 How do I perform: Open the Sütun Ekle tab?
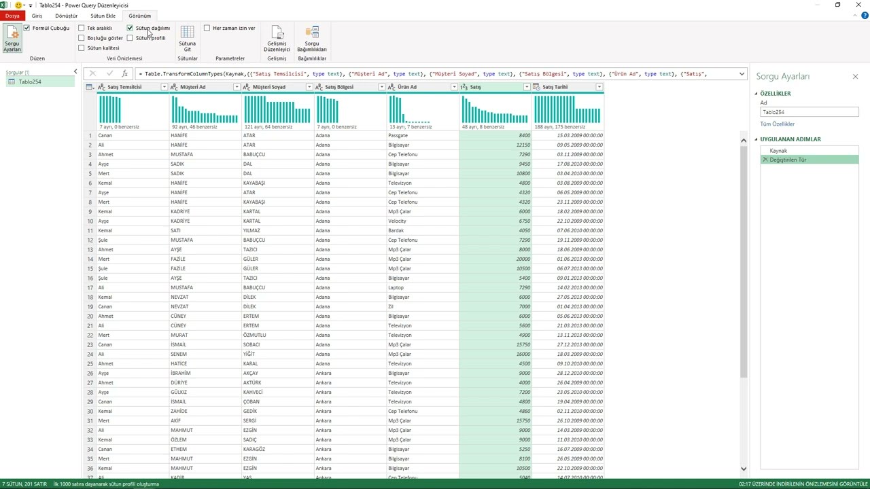(103, 16)
